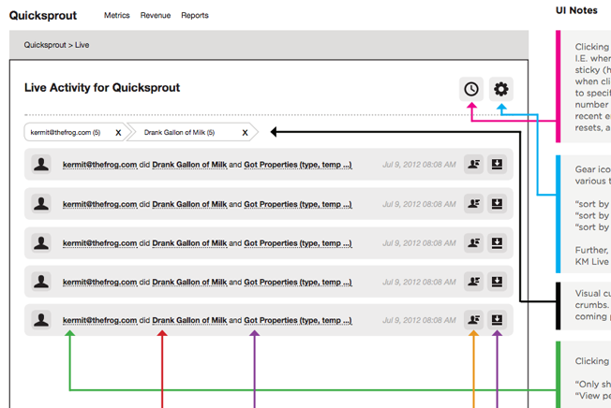Remove the kermit@thefrog.com (5) filter
Viewport: 611px width, 408px height.
coord(118,133)
